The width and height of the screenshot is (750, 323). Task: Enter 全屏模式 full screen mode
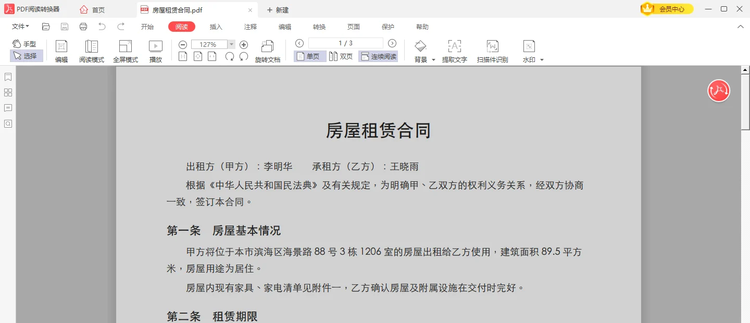[126, 52]
